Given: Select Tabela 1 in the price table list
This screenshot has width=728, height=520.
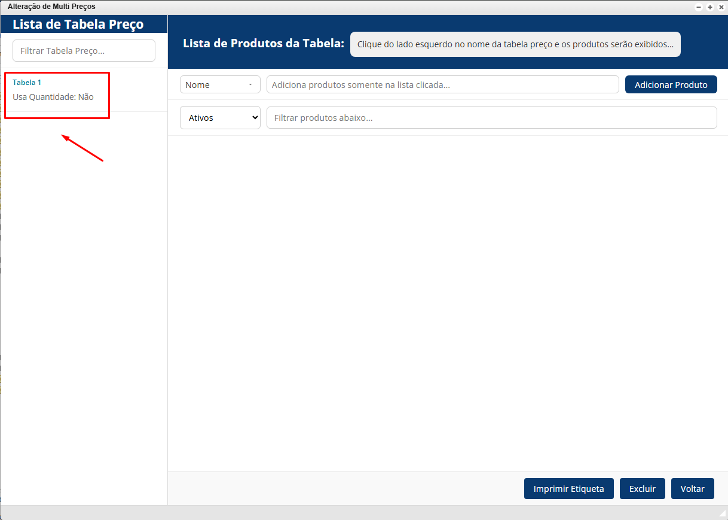Looking at the screenshot, I should [x=27, y=83].
